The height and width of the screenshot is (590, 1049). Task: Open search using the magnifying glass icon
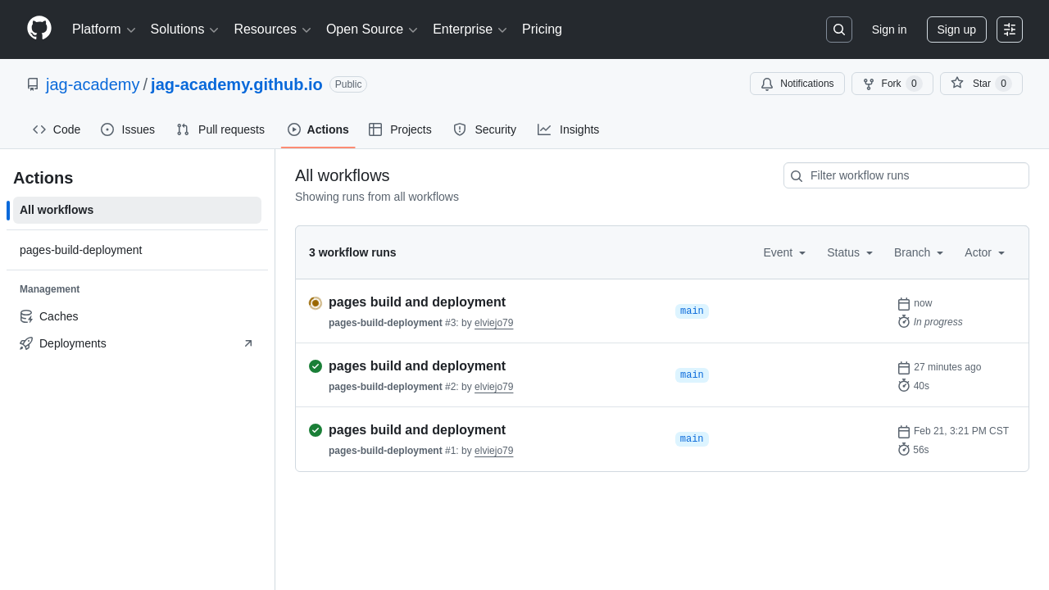(838, 29)
